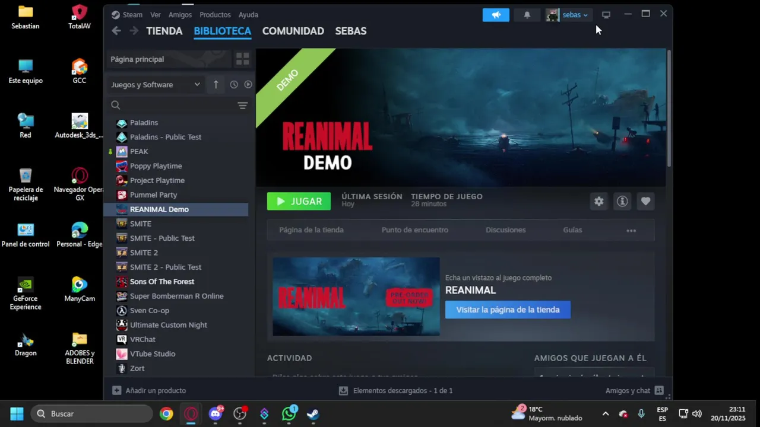
Task: Click the Windows taskbar Buscar search box
Action: [92, 414]
